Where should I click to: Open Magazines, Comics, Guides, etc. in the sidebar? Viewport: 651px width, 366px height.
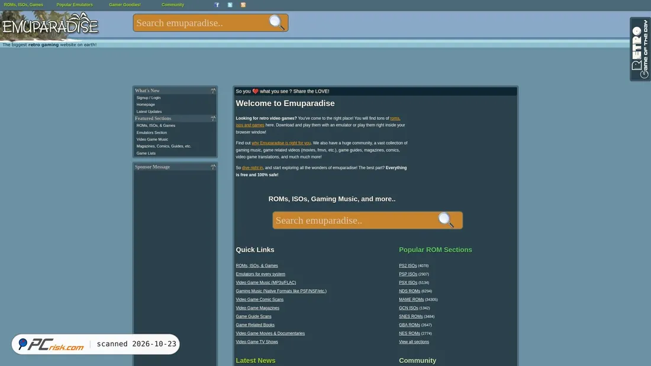pyautogui.click(x=164, y=146)
